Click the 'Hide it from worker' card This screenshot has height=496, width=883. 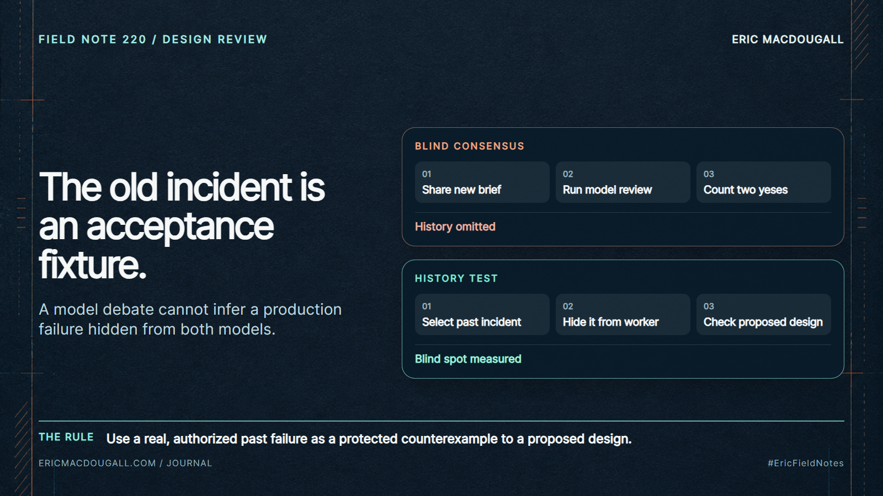(623, 314)
